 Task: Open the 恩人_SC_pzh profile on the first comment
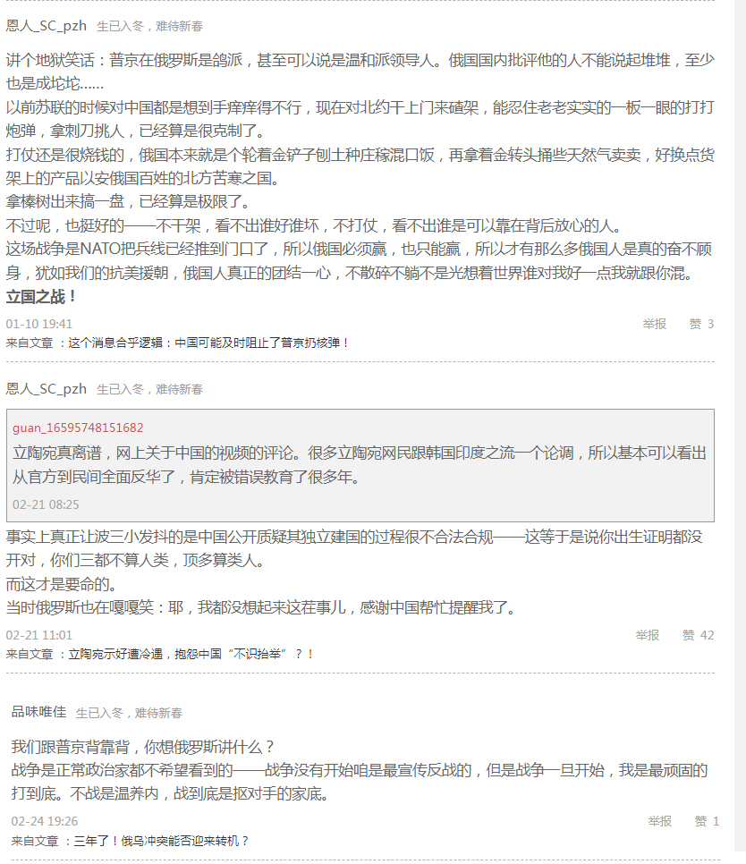pyautogui.click(x=47, y=26)
